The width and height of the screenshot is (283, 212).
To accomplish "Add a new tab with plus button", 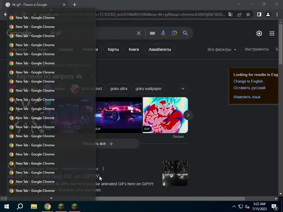I will point(75,5).
